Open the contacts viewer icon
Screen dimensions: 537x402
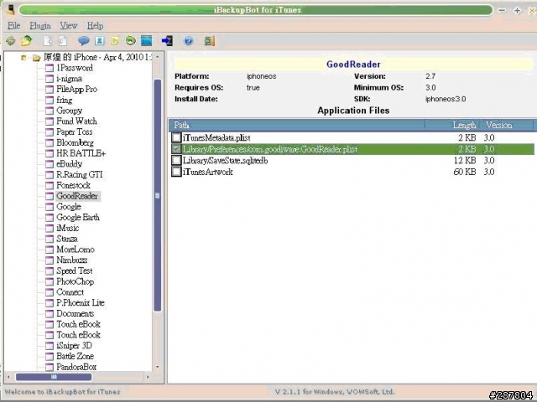pos(100,41)
